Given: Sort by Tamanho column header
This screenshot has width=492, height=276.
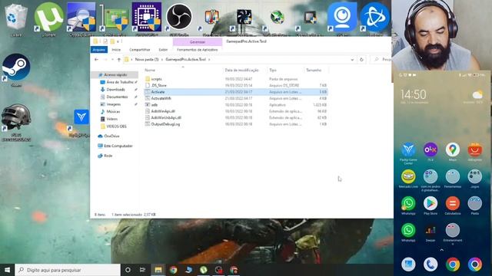Looking at the screenshot, I should 314,70.
